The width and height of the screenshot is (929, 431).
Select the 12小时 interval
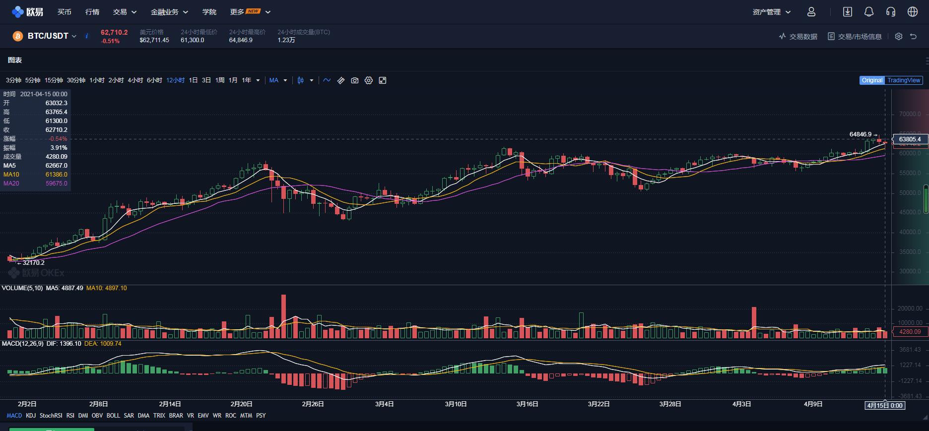(175, 80)
